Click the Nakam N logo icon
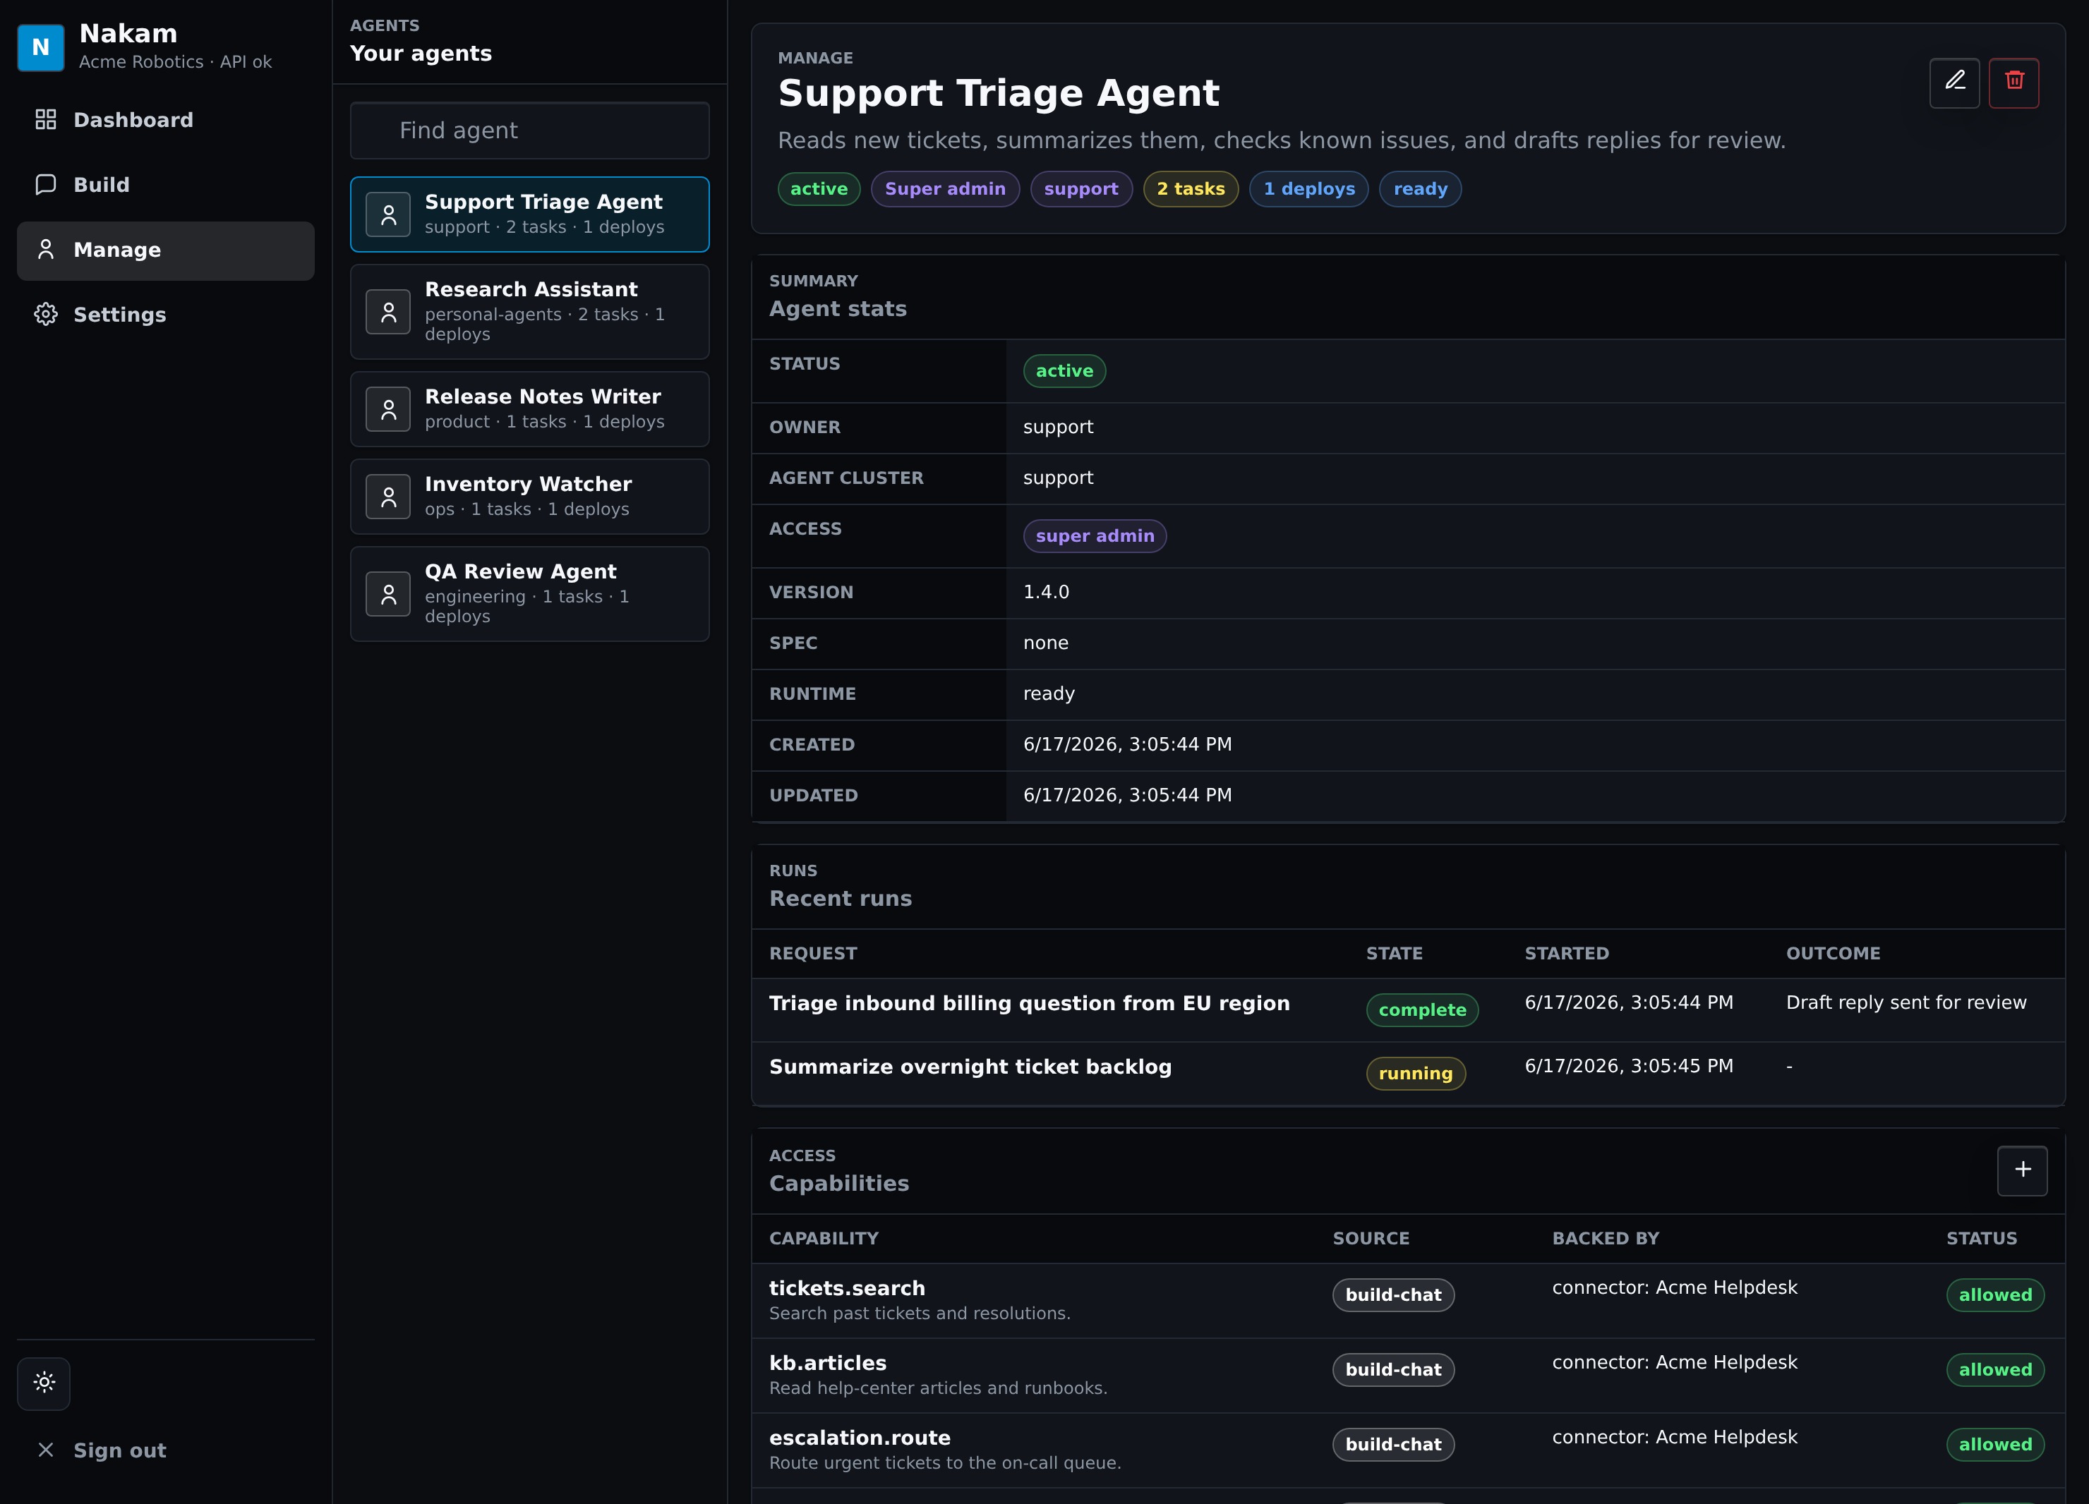The width and height of the screenshot is (2089, 1504). (40, 47)
